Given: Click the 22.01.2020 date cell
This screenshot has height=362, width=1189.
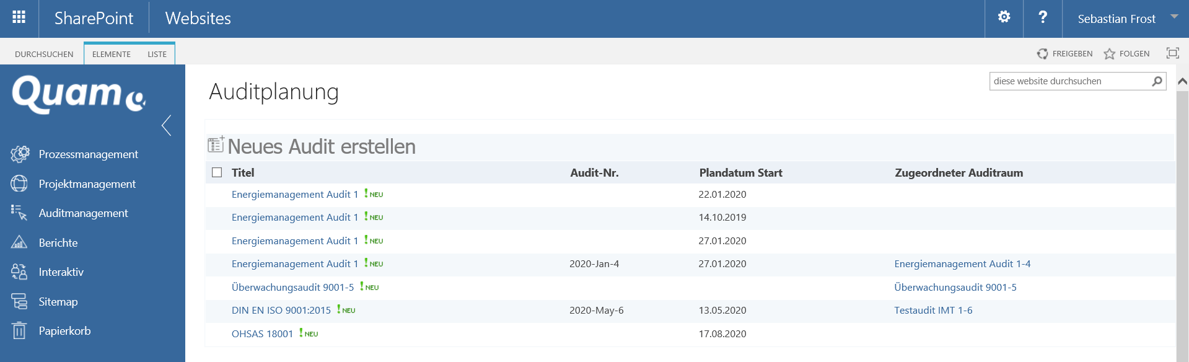Looking at the screenshot, I should [722, 195].
